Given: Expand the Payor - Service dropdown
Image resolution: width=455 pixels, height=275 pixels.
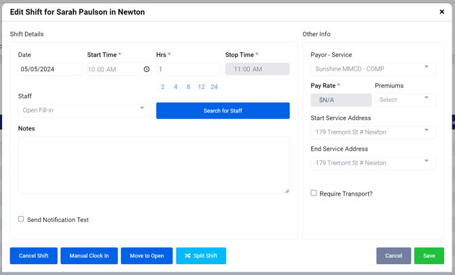Looking at the screenshot, I should click(x=373, y=69).
